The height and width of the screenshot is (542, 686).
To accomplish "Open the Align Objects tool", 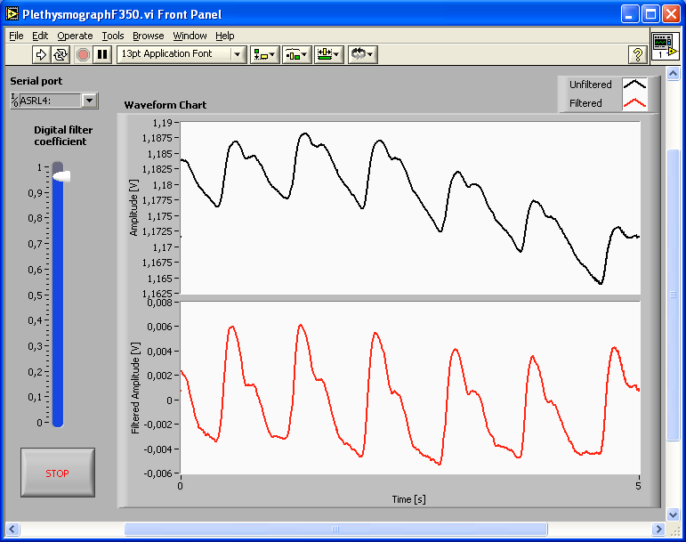I will click(x=264, y=54).
